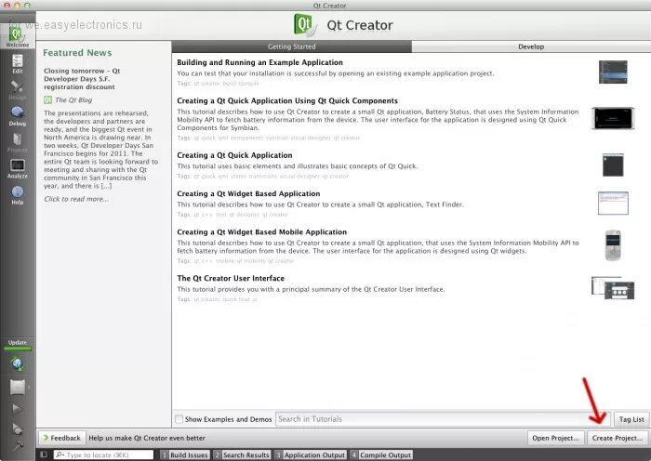Click the Qt Creator User Interface thumbnail
This screenshot has width=651, height=461.
coord(613,287)
